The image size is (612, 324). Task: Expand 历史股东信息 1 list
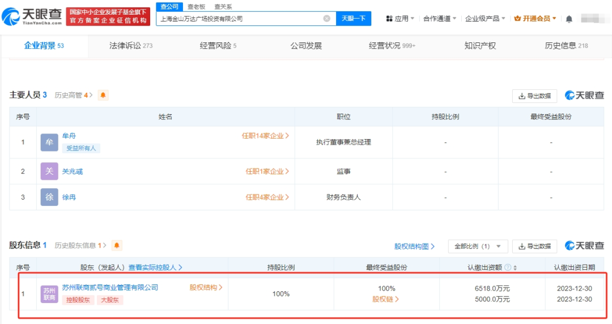tap(80, 245)
